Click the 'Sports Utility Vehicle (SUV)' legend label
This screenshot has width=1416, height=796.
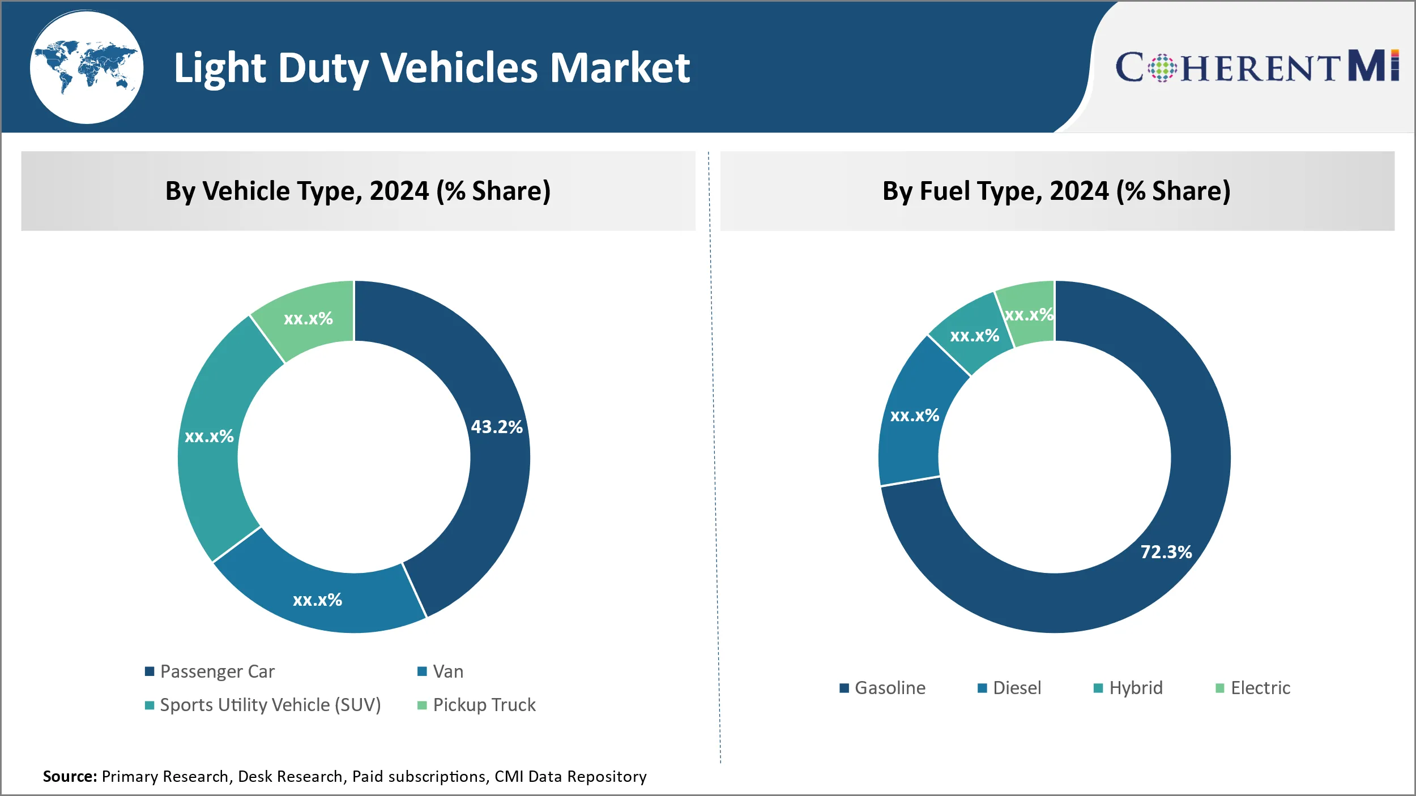point(270,705)
